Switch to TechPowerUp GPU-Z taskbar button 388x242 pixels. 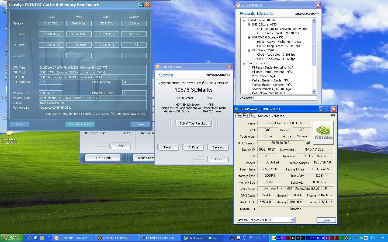[203, 238]
